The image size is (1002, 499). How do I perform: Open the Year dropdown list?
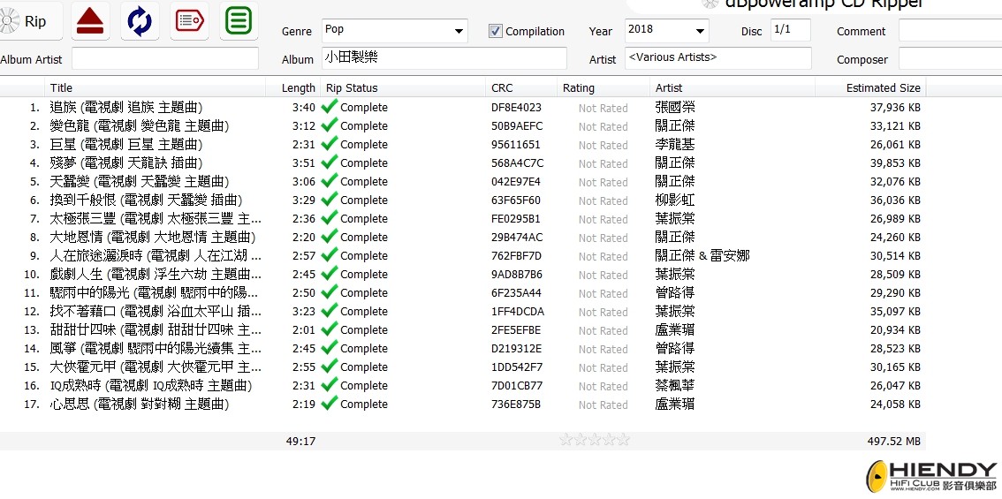(x=701, y=31)
